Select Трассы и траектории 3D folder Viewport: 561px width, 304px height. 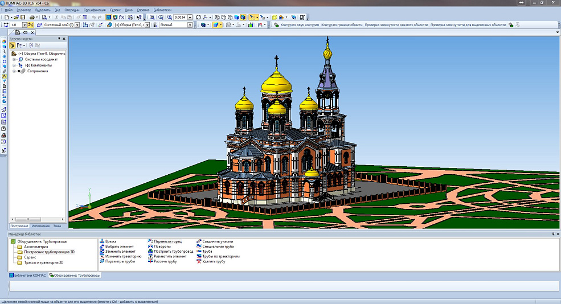(43, 262)
